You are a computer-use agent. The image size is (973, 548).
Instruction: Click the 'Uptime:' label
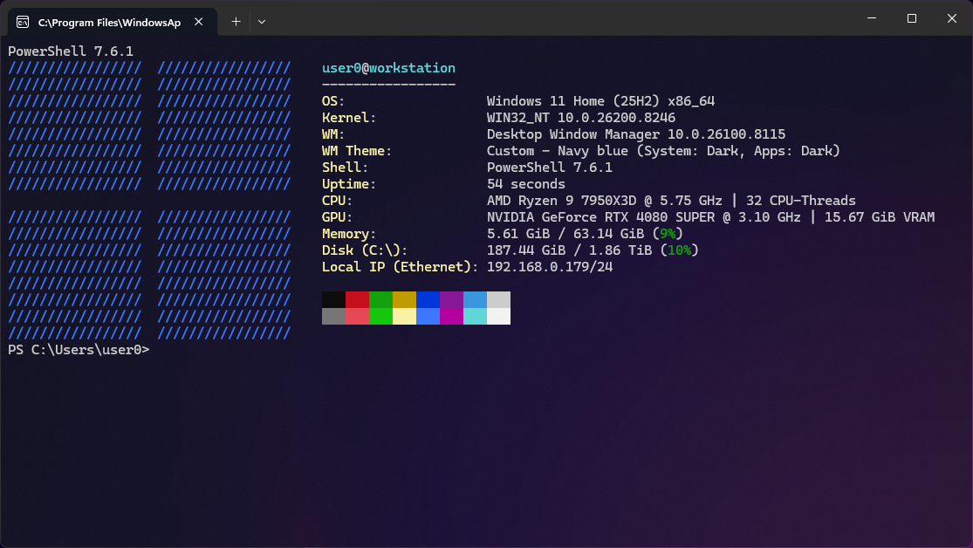tap(349, 184)
